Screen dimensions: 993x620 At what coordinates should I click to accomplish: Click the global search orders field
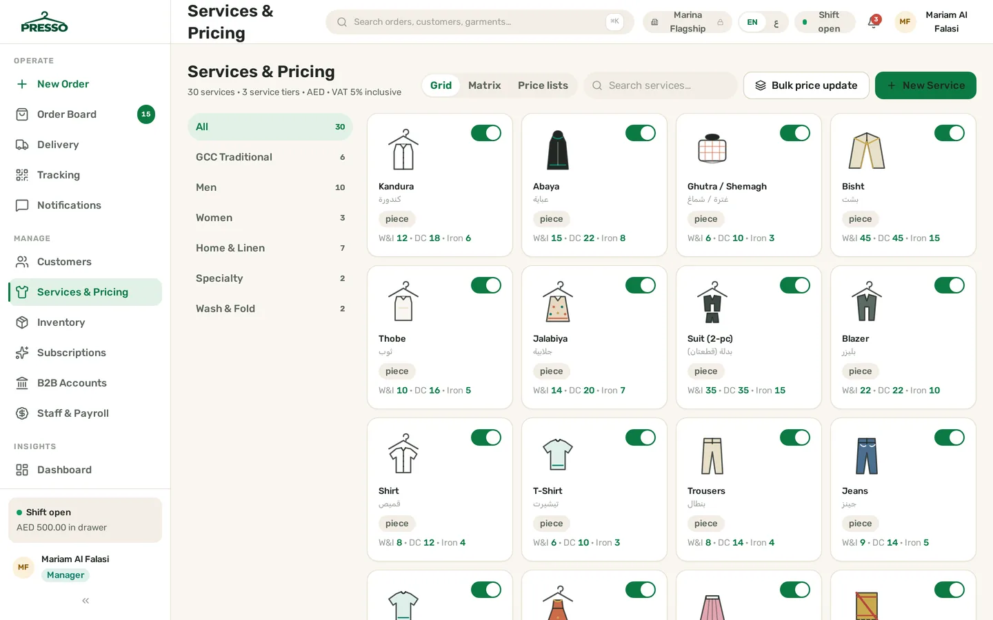point(480,22)
